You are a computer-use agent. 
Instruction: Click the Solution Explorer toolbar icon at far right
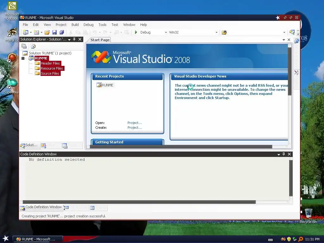coord(292,32)
